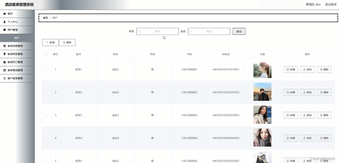Collapse 用户管理 using its chevron arrow
Image resolution: width=339 pixels, height=163 pixels.
click(28, 30)
